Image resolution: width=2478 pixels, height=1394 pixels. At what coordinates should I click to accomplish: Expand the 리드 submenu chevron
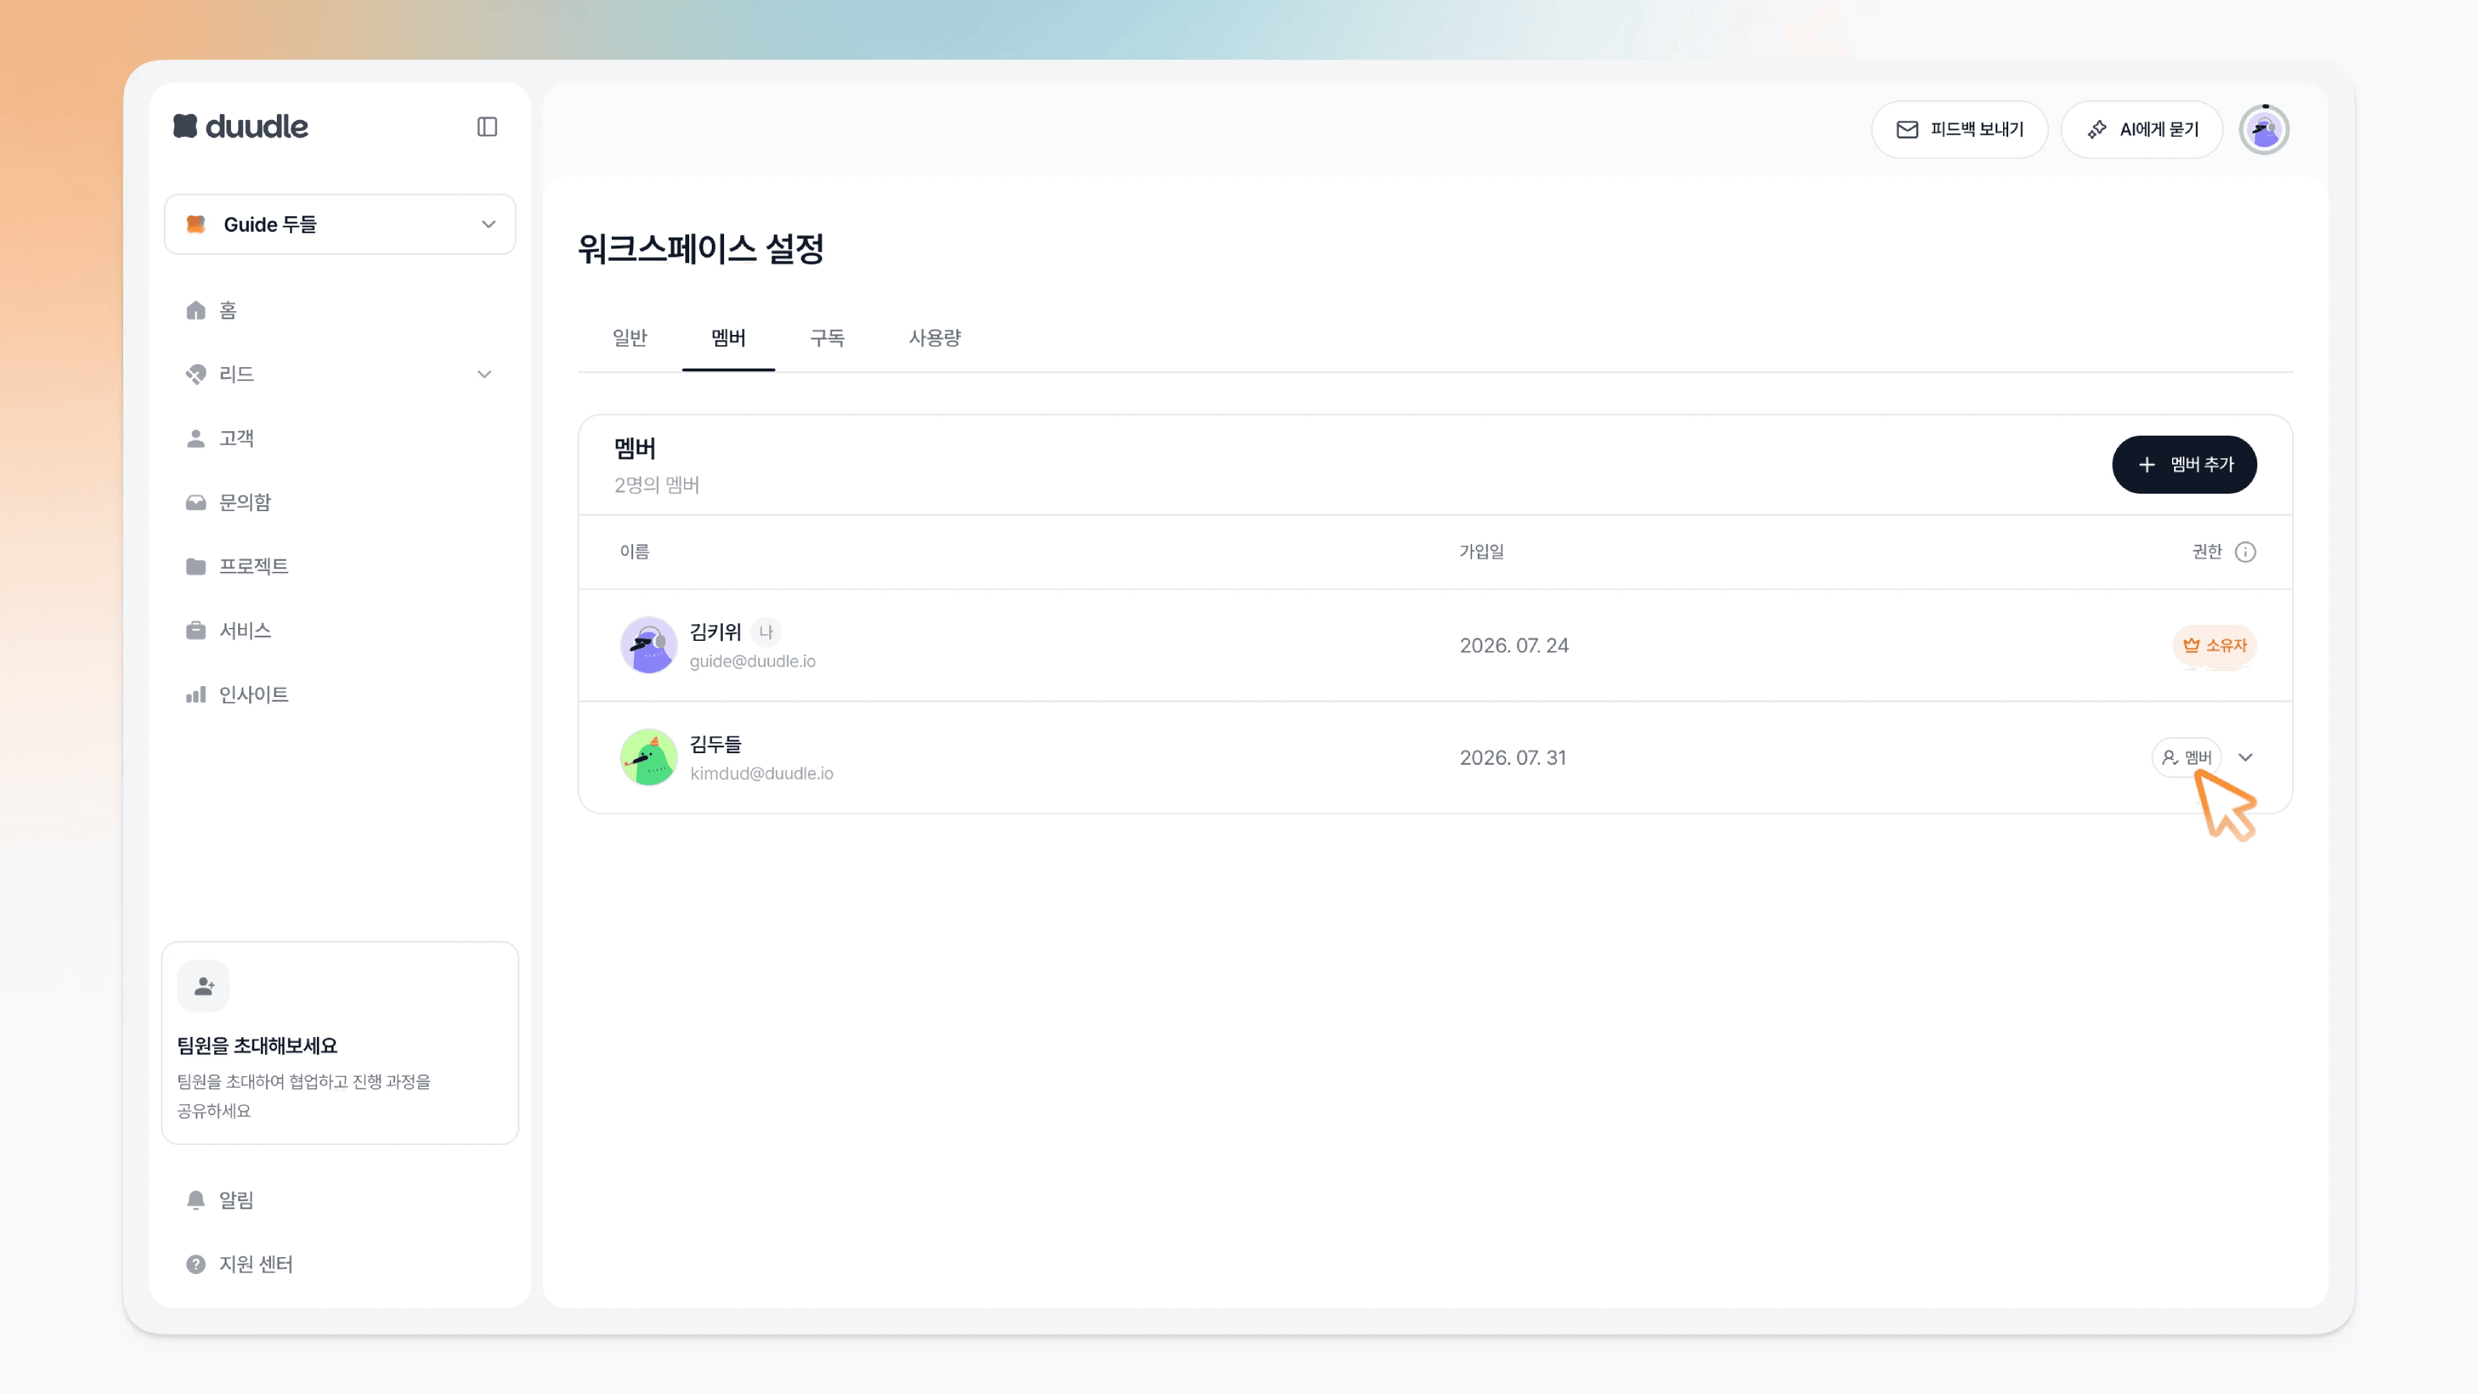[x=484, y=374]
